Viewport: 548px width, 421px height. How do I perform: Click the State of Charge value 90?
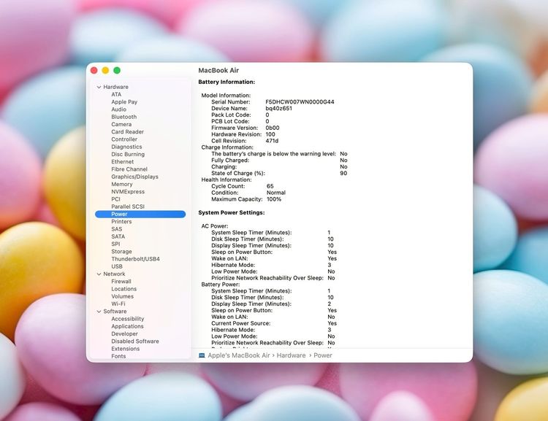click(x=343, y=173)
